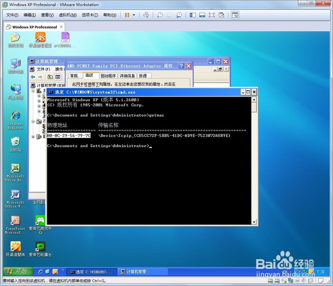Switch to the 驱动程序 tab
333x286 pixels.
[x=108, y=76]
